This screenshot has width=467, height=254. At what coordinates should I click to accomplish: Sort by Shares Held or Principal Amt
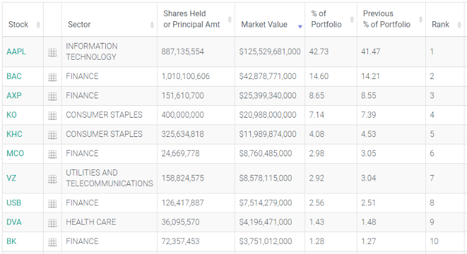pyautogui.click(x=184, y=19)
